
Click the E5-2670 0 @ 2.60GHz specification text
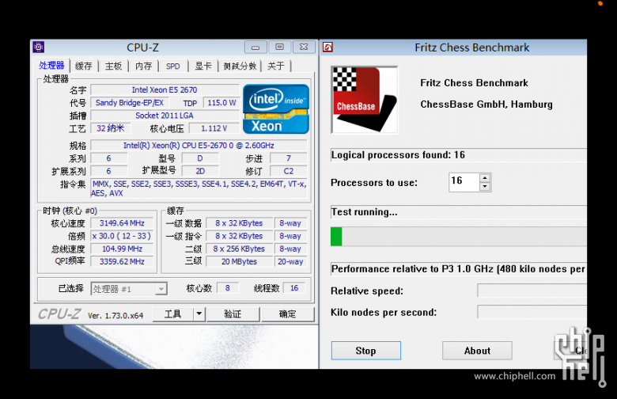(x=199, y=146)
